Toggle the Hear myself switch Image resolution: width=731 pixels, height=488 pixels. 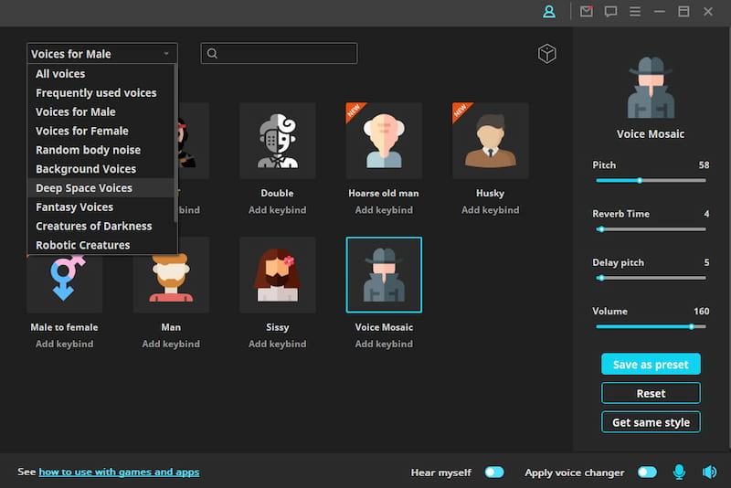(x=494, y=472)
